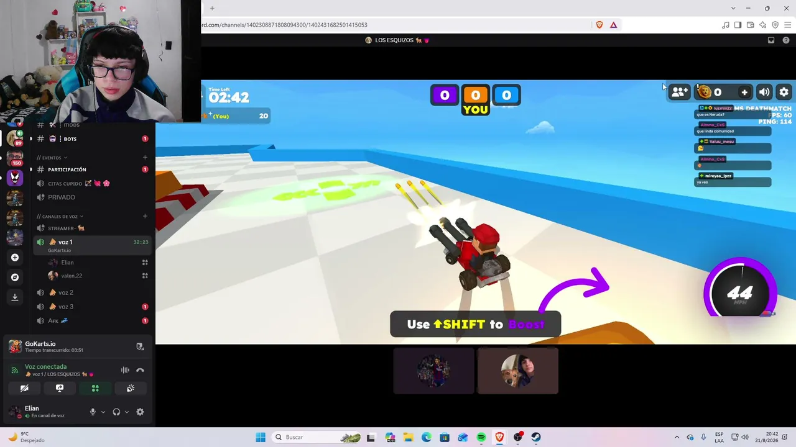Toggle noise suppression waveform icon
The image size is (796, 447).
[125, 370]
